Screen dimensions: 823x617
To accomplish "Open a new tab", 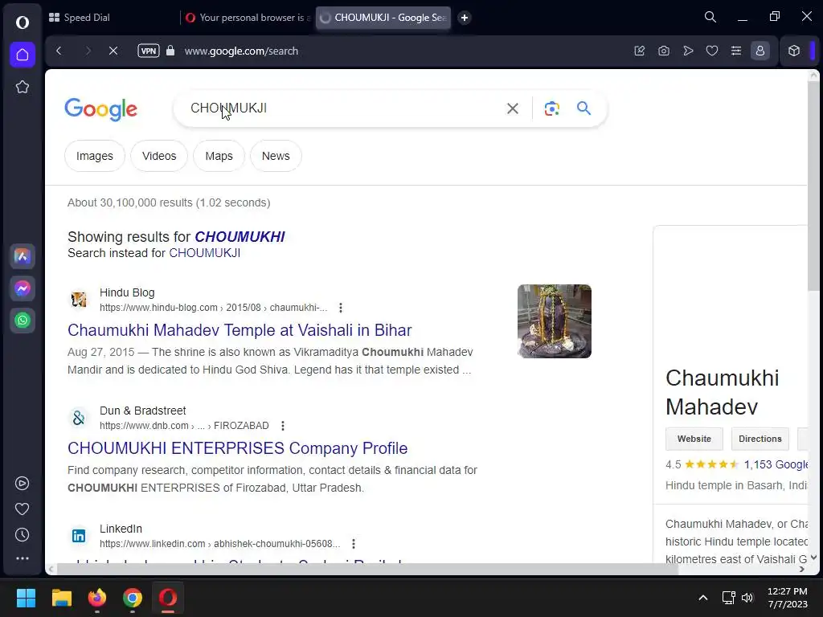I will tap(465, 18).
